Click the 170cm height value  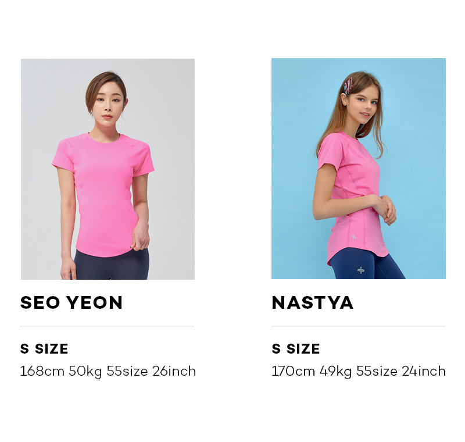(294, 371)
